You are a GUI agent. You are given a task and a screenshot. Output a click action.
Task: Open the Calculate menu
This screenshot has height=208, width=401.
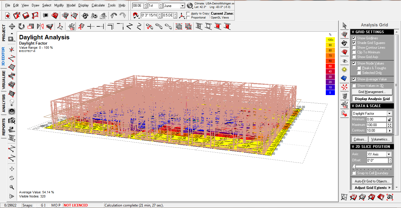coord(98,5)
